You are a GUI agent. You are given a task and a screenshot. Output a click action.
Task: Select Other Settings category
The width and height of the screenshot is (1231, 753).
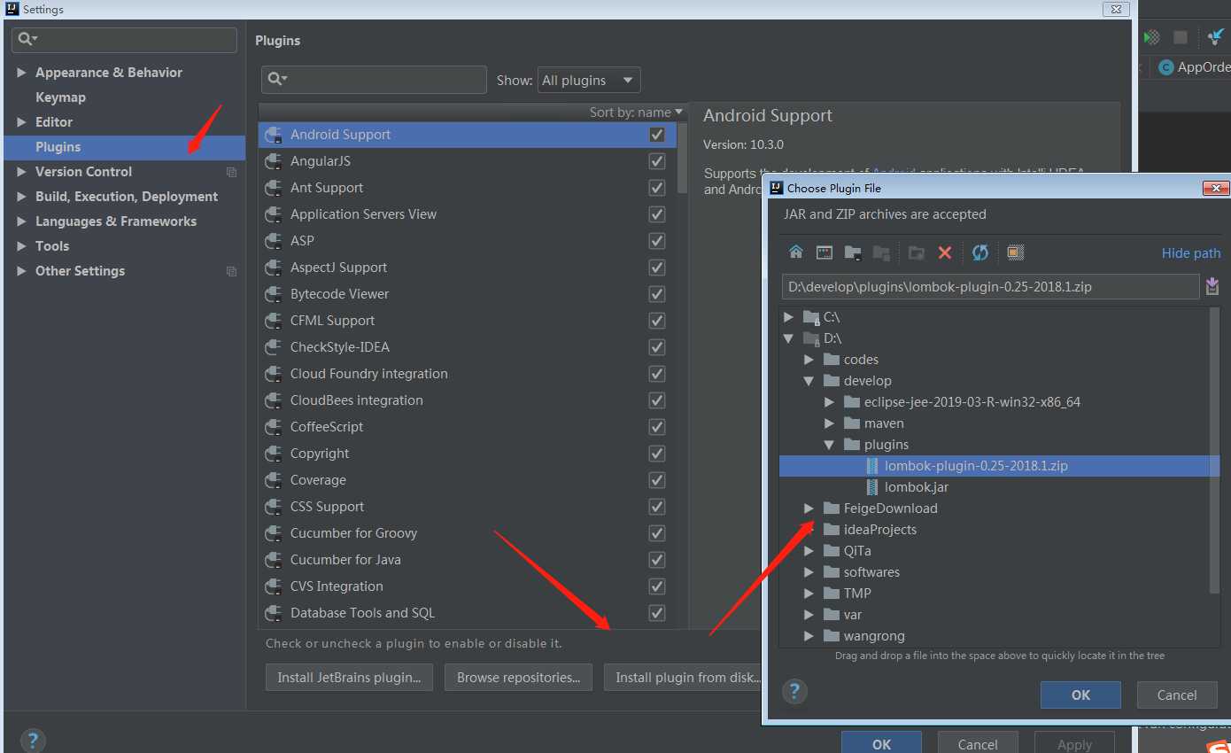point(80,271)
